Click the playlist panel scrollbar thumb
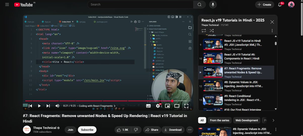This screenshot has width=303, height=136. coord(276,43)
